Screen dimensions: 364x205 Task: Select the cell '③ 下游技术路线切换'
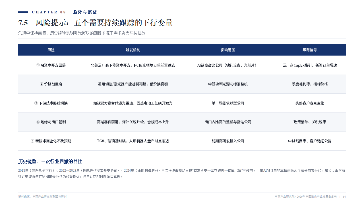[51, 103]
